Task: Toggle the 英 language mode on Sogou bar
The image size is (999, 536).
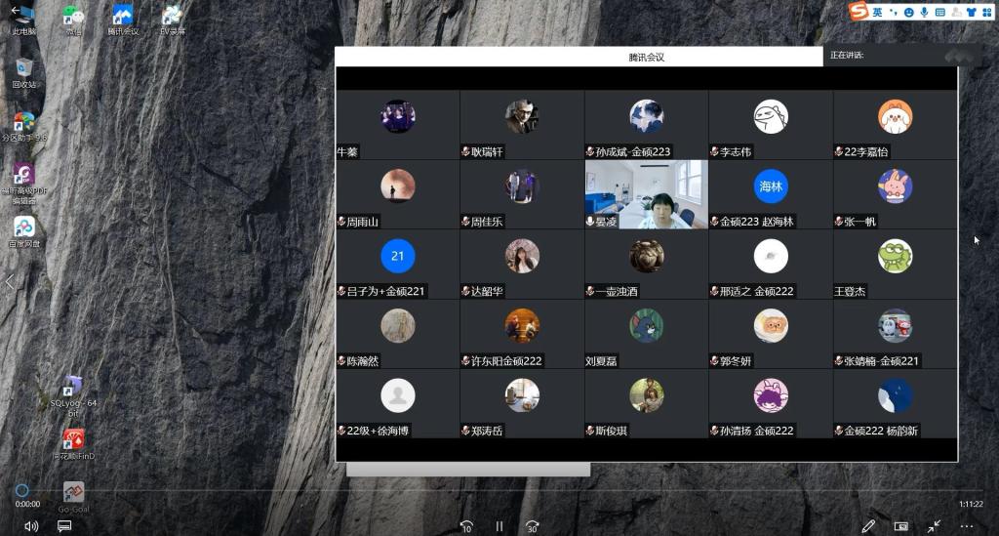Action: click(x=877, y=12)
